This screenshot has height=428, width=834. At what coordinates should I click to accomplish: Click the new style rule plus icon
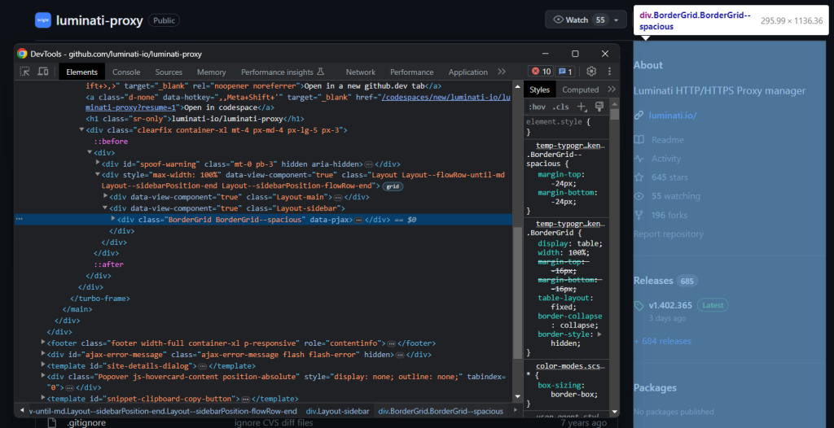pos(582,107)
